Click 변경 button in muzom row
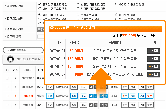 [50, 105]
